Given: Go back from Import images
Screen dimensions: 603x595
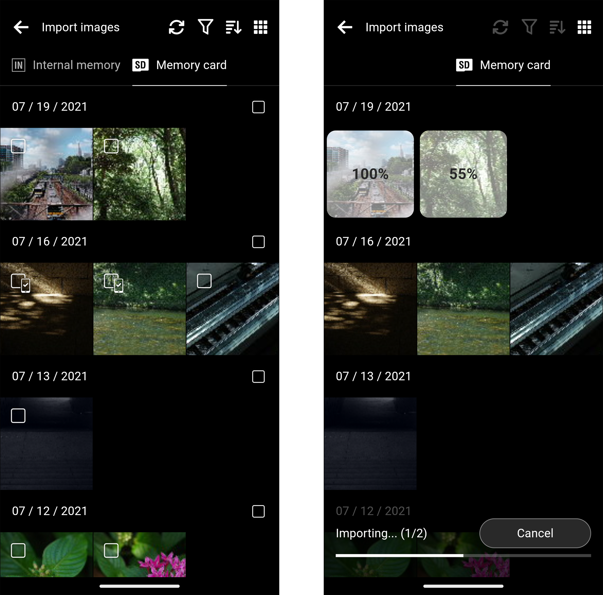Looking at the screenshot, I should coord(21,27).
